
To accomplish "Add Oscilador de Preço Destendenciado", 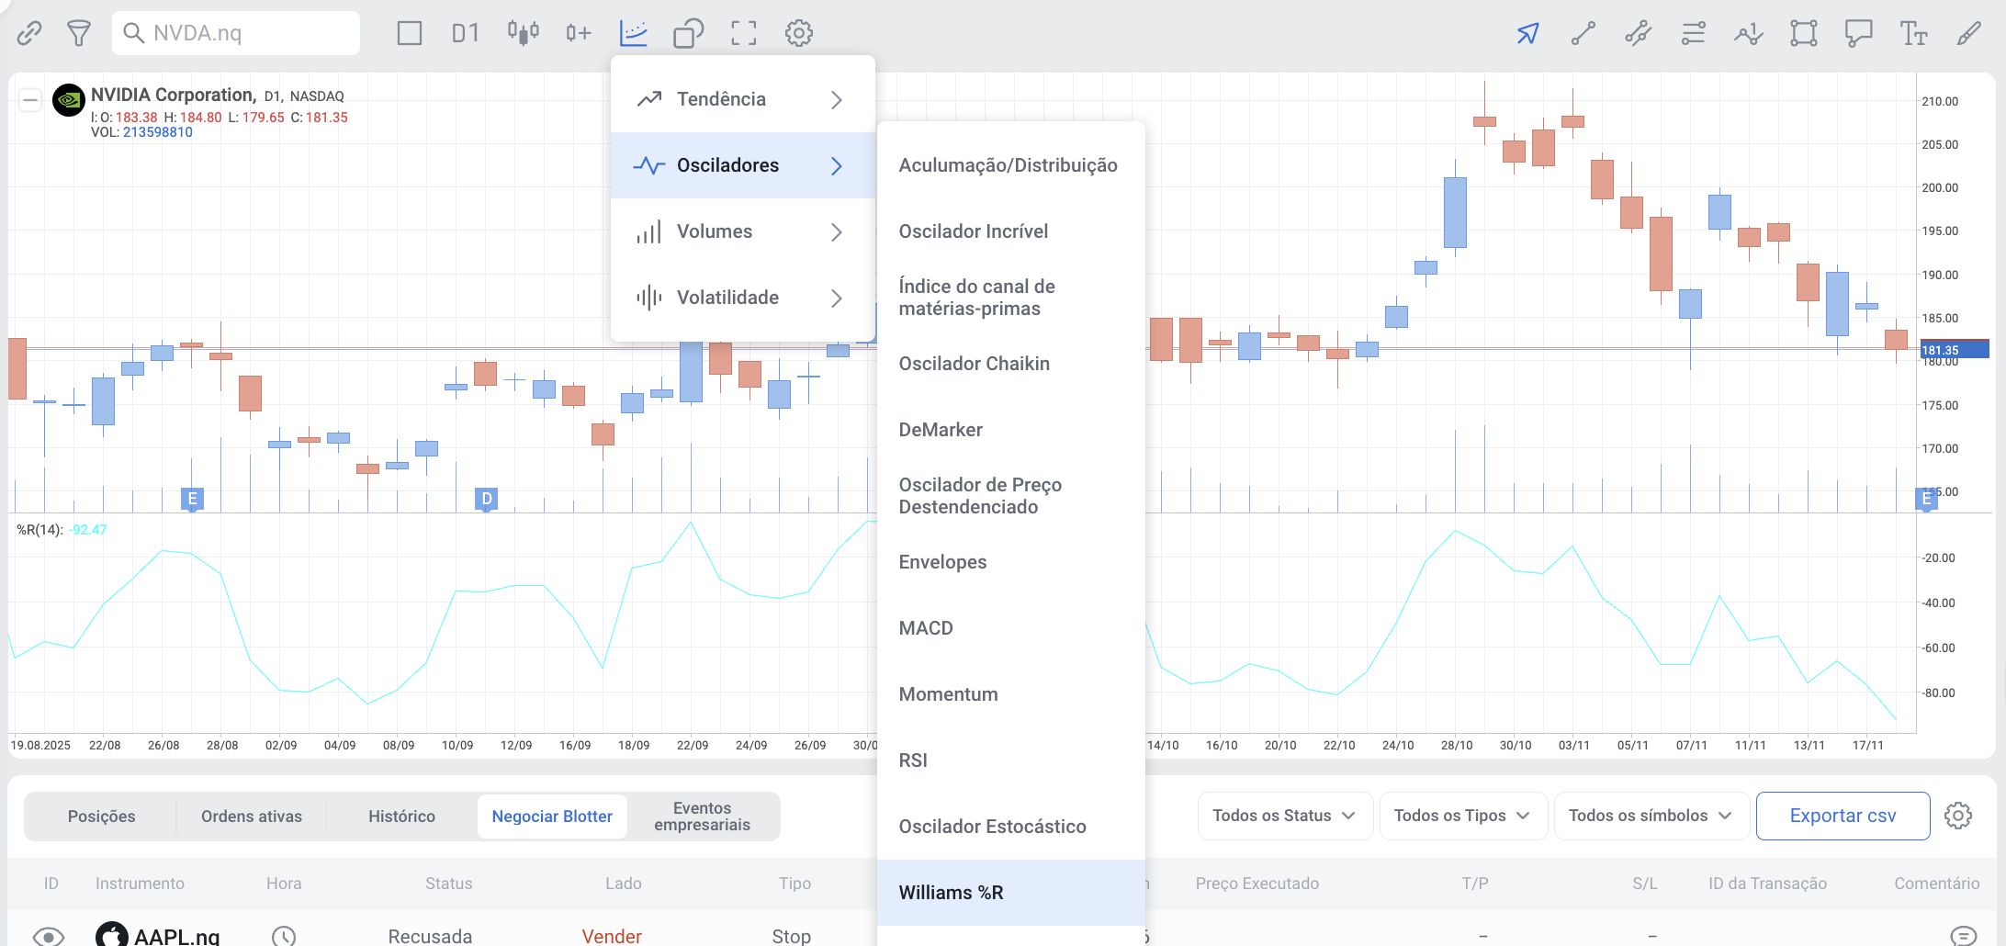I will [x=1010, y=496].
